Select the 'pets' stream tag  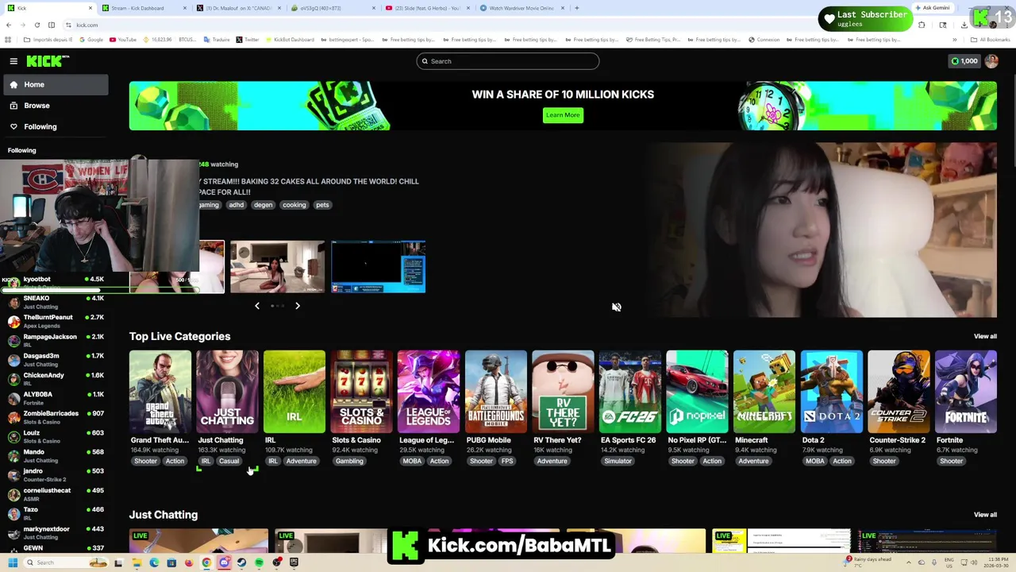pos(322,205)
